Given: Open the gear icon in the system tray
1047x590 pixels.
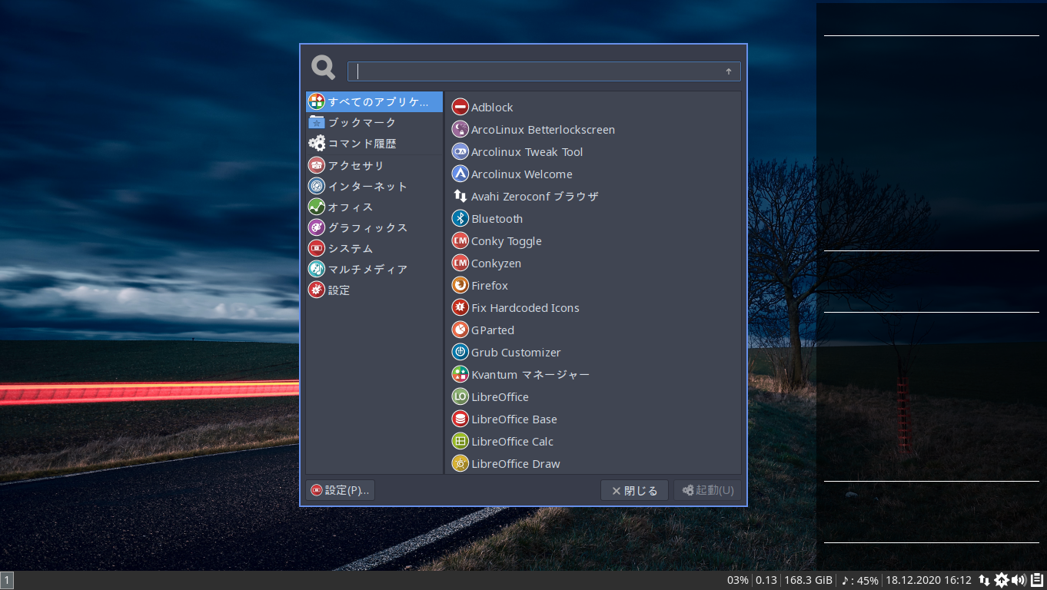Looking at the screenshot, I should coord(1002,580).
